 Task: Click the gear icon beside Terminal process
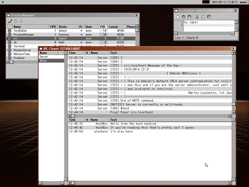[x=10, y=46]
